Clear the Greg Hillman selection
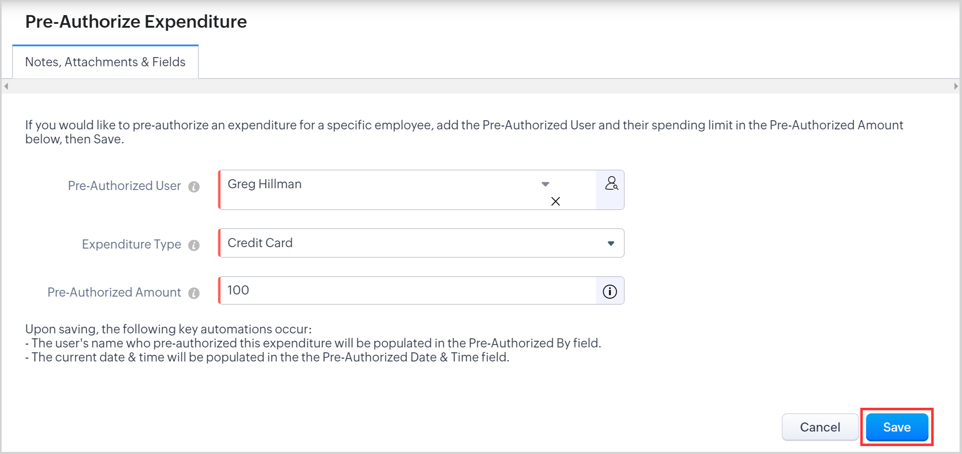 555,202
